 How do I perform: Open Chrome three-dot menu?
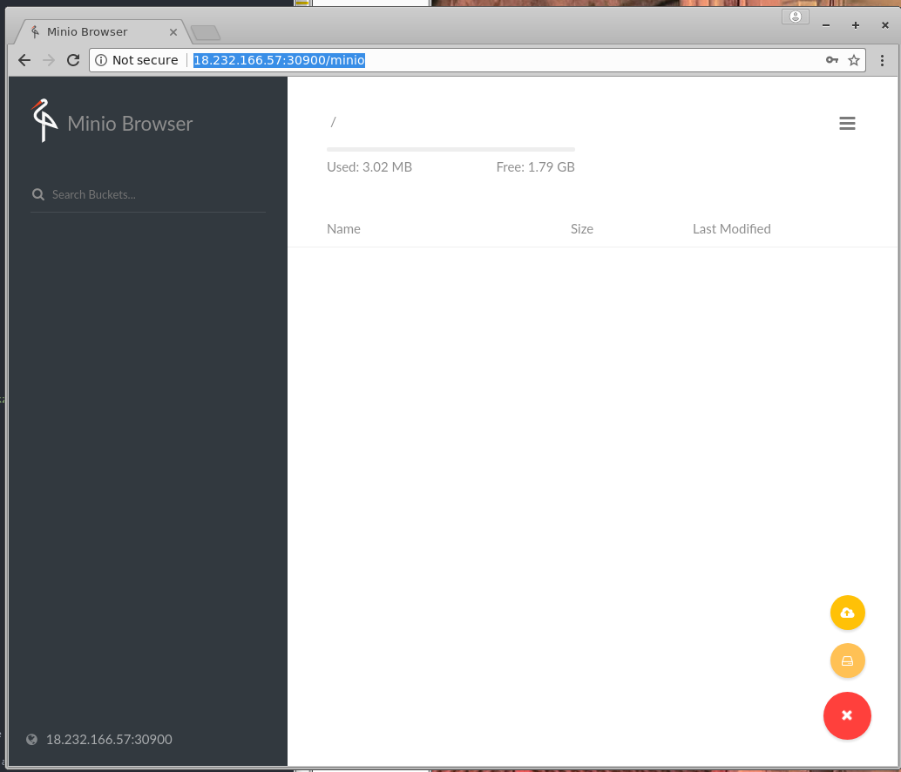point(882,60)
